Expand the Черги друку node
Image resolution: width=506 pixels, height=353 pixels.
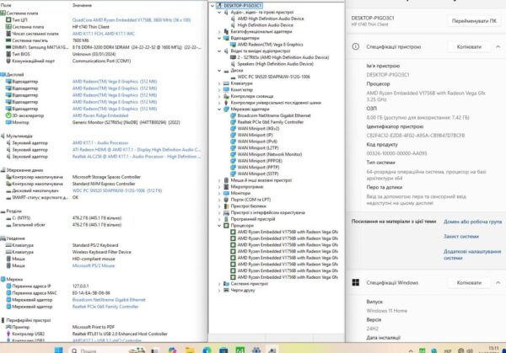tap(219, 290)
